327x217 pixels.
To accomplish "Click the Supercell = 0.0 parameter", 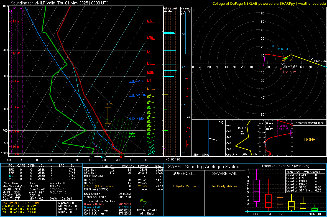I will 67,203.
